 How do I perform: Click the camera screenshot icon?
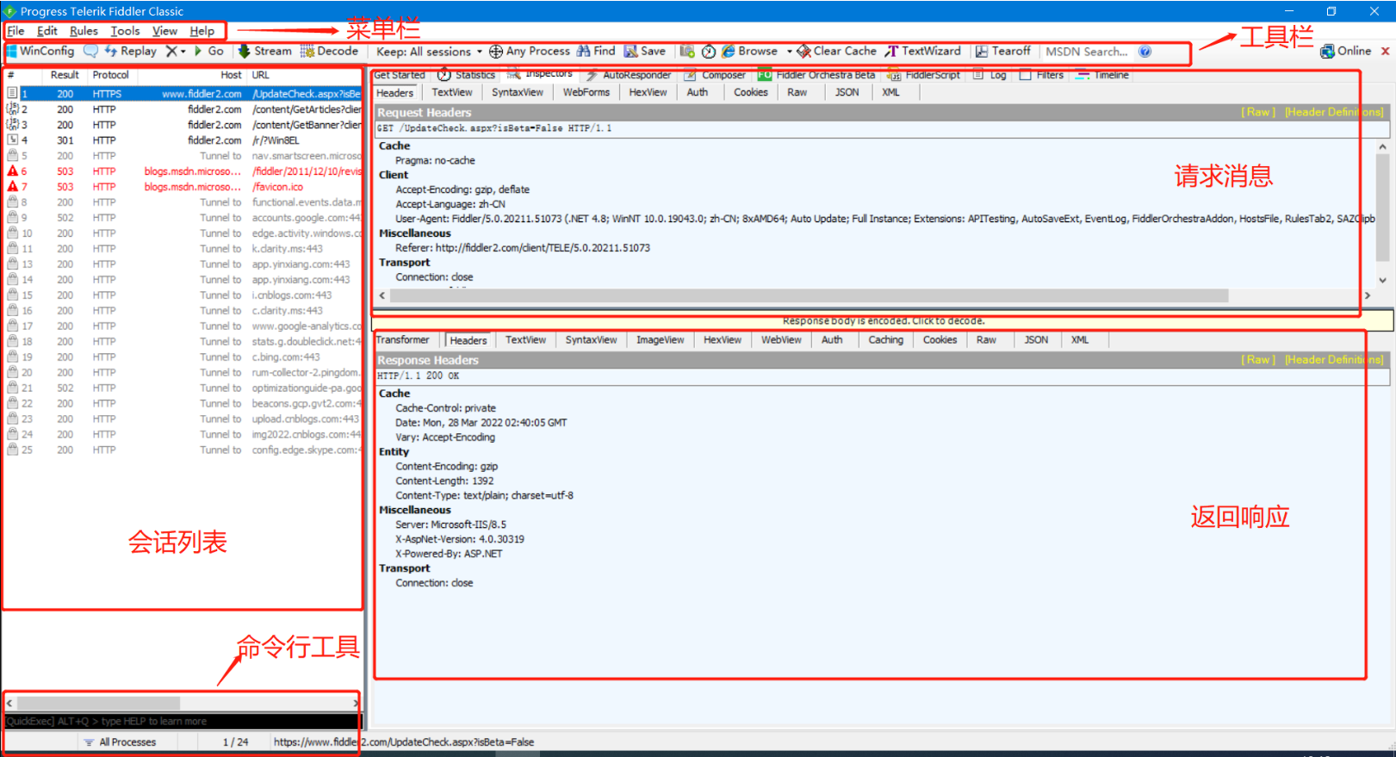(687, 52)
